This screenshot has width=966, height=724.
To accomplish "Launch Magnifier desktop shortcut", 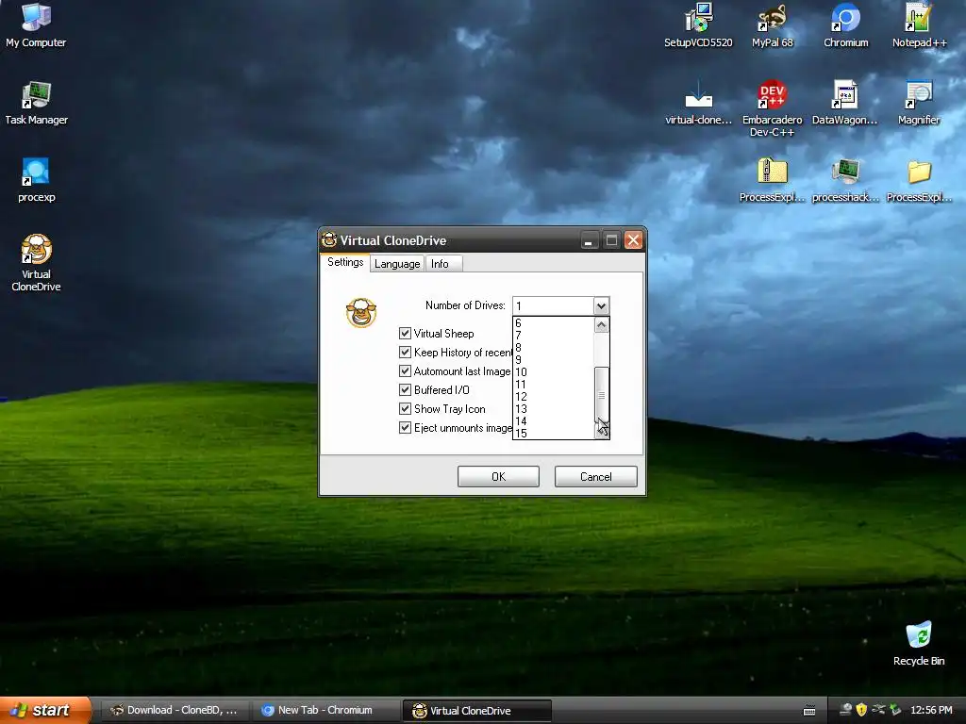I will (x=919, y=102).
